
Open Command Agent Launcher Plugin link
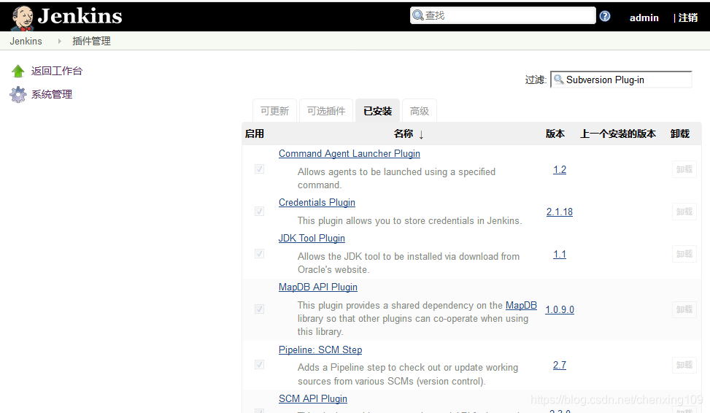(349, 153)
